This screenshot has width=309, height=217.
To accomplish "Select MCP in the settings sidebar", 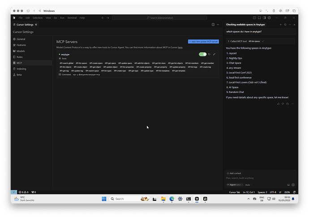I will pos(31,63).
